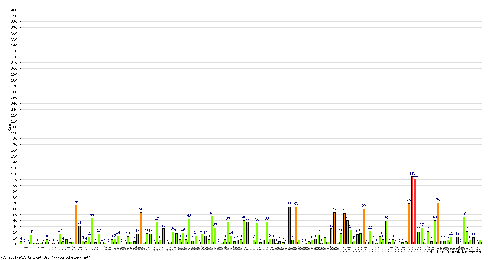Image resolution: width=488 pixels, height=260 pixels.
Task: Click the red bar labeled 115
Action: point(412,210)
